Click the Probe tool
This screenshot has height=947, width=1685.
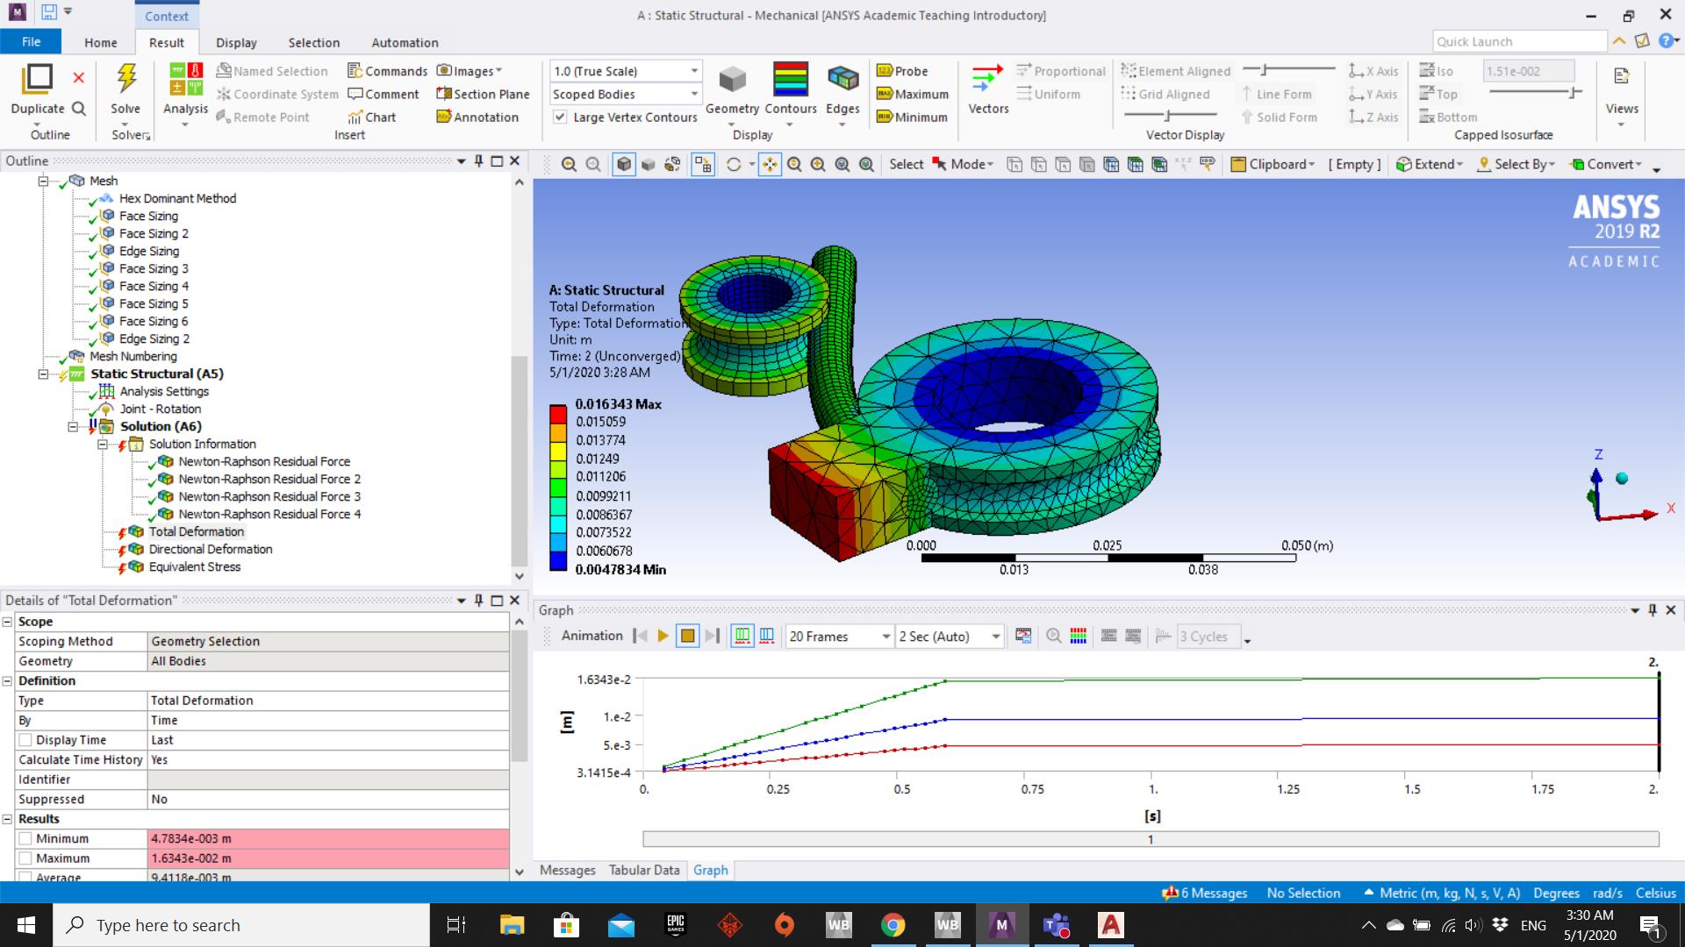click(x=902, y=71)
